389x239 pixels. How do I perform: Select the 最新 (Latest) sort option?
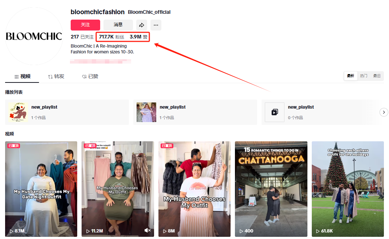click(350, 76)
